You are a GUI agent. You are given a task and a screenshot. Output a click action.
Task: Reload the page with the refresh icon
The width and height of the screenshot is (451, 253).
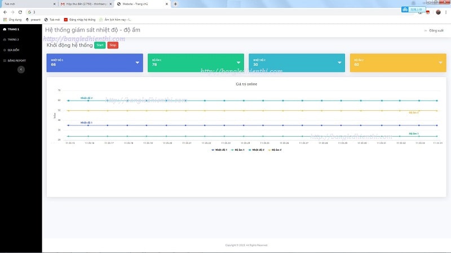point(21,12)
